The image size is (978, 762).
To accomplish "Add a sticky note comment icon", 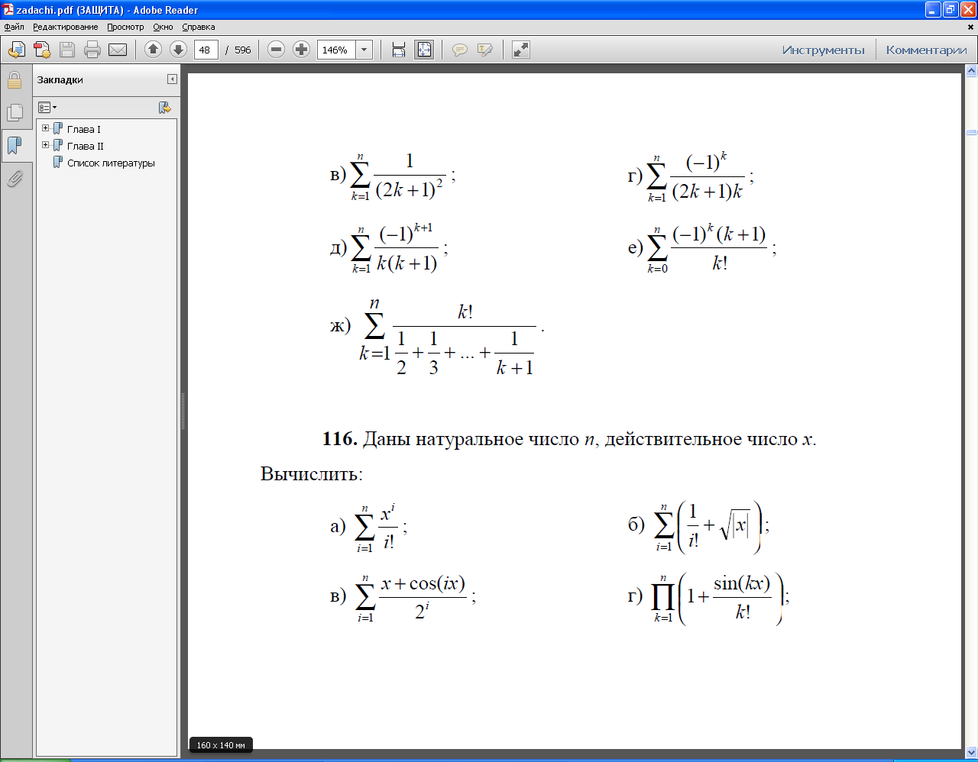I will 460,50.
